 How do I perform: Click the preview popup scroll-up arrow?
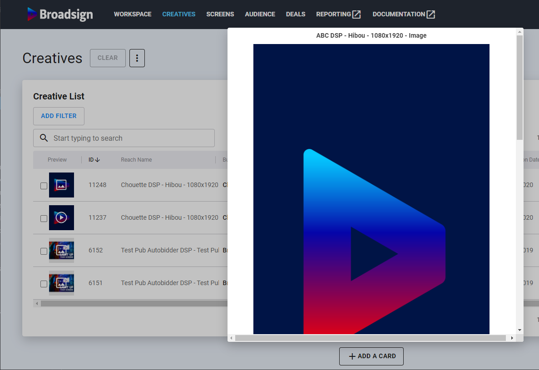coord(520,32)
